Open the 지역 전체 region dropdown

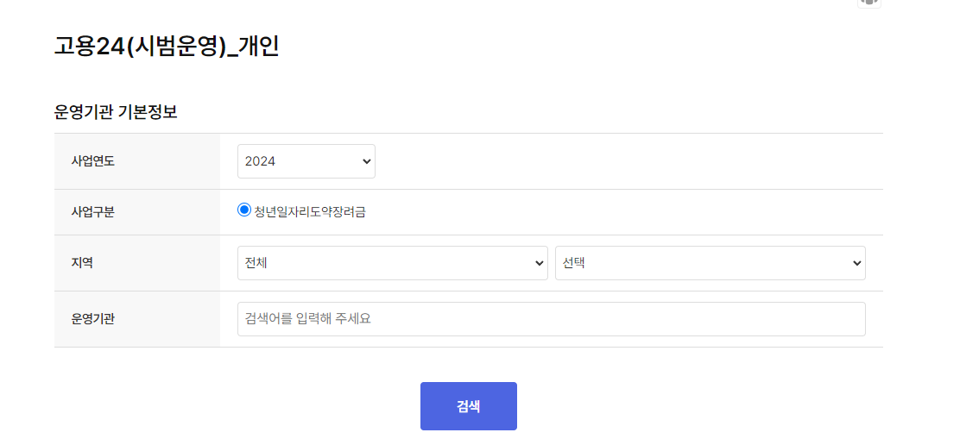(x=393, y=263)
